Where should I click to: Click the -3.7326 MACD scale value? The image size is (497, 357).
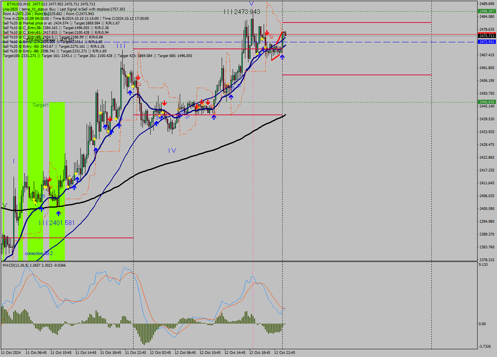tap(485, 347)
